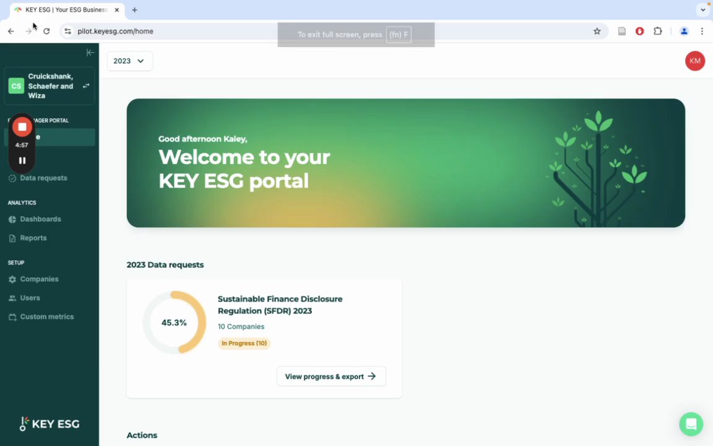Reload the current page
This screenshot has height=446, width=713.
tap(46, 32)
